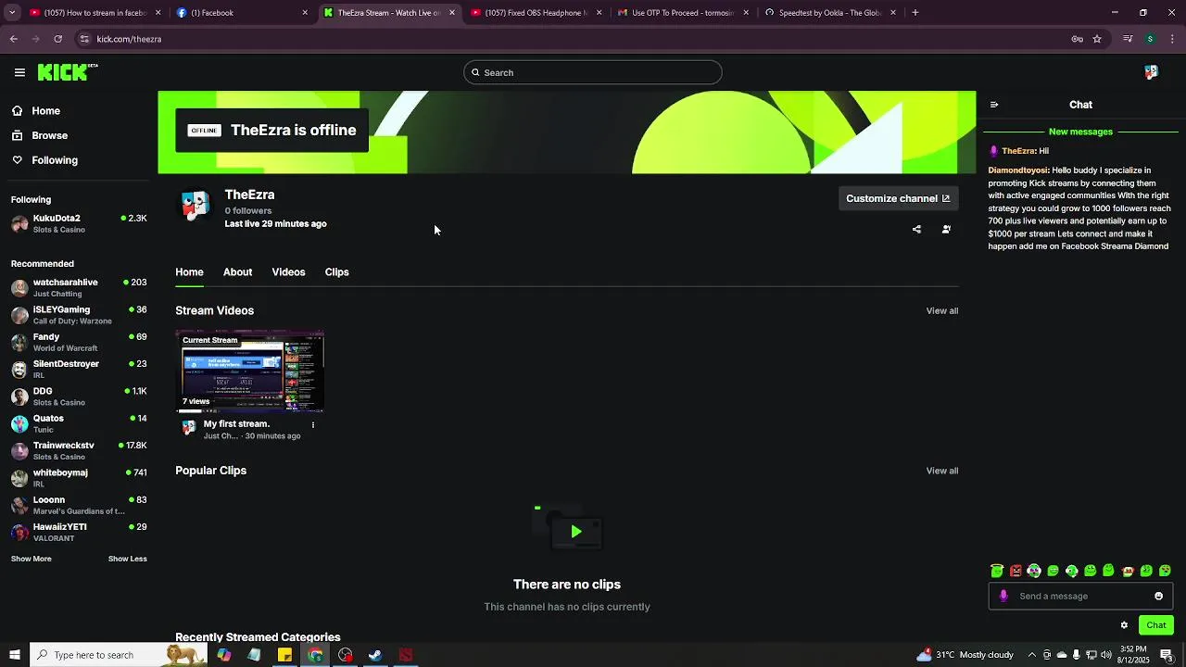View all Popular Clips
This screenshot has height=667, width=1186.
point(941,471)
